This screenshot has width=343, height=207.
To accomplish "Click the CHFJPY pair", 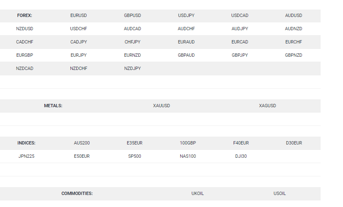I will tap(132, 42).
